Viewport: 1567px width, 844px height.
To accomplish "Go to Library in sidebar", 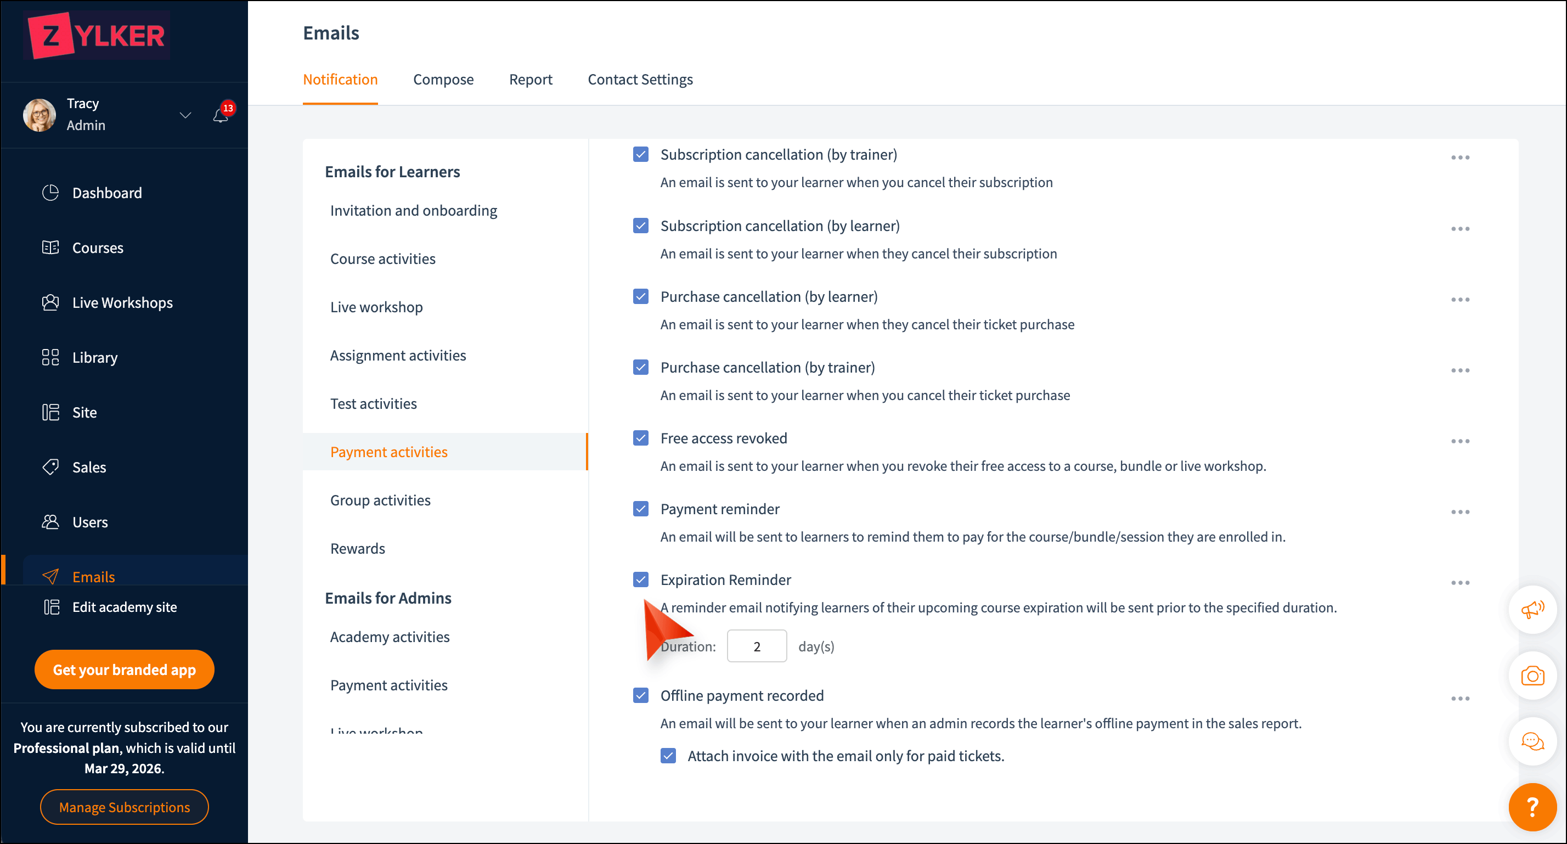I will (94, 357).
